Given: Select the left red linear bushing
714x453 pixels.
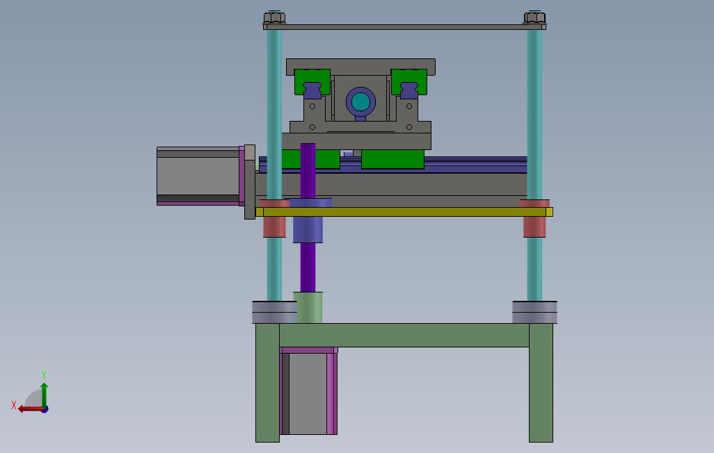Looking at the screenshot, I should click(275, 226).
